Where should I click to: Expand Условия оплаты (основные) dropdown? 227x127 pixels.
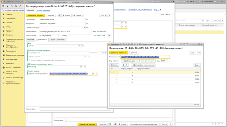click(x=94, y=73)
